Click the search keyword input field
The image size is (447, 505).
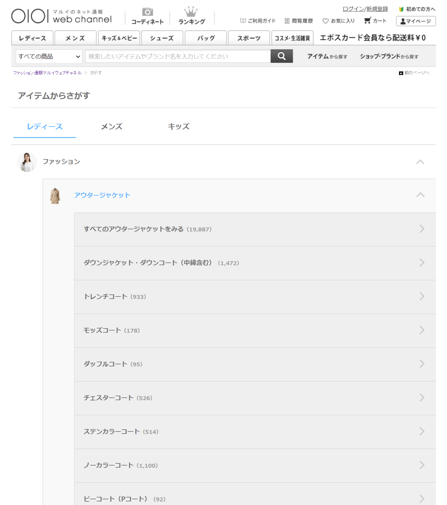click(x=178, y=56)
